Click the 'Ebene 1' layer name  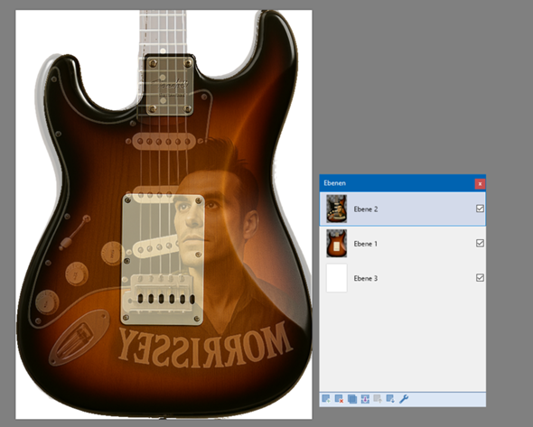[x=365, y=244]
